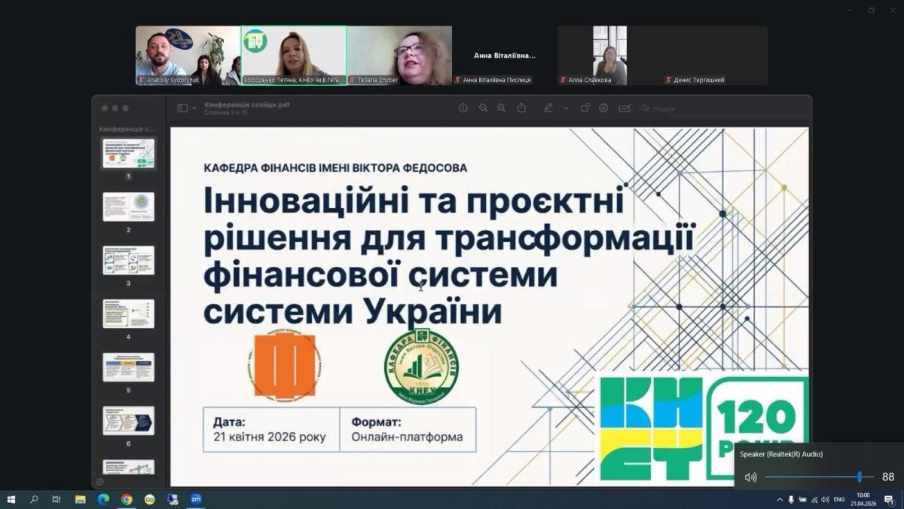
Task: Click the Zoom Out magnifier icon
Action: pos(483,108)
